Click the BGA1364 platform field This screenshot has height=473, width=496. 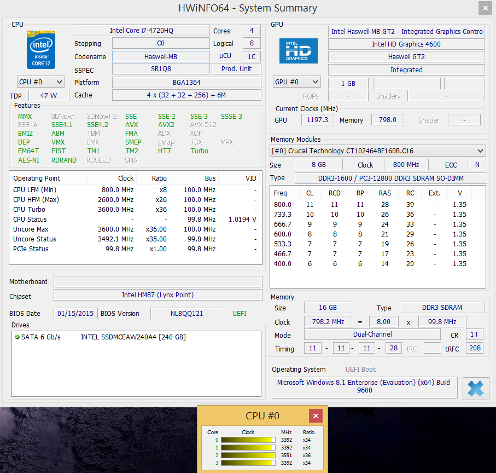[186, 82]
